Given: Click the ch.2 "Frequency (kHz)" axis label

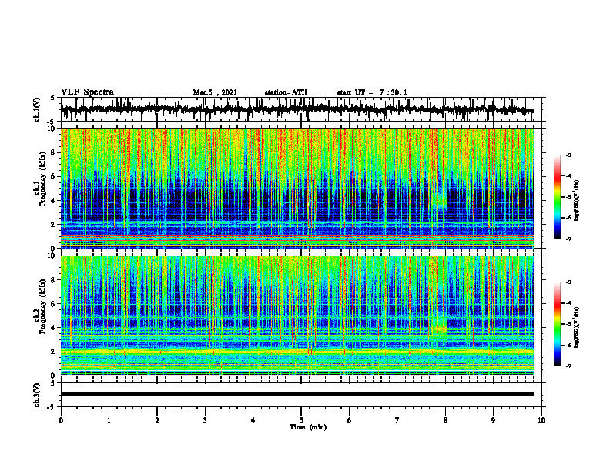Looking at the screenshot, I should click(x=42, y=306).
